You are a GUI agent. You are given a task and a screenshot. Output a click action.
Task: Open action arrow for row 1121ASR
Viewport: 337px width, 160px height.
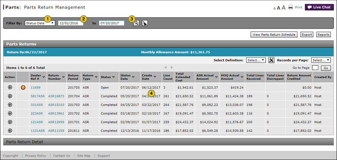tap(10, 131)
